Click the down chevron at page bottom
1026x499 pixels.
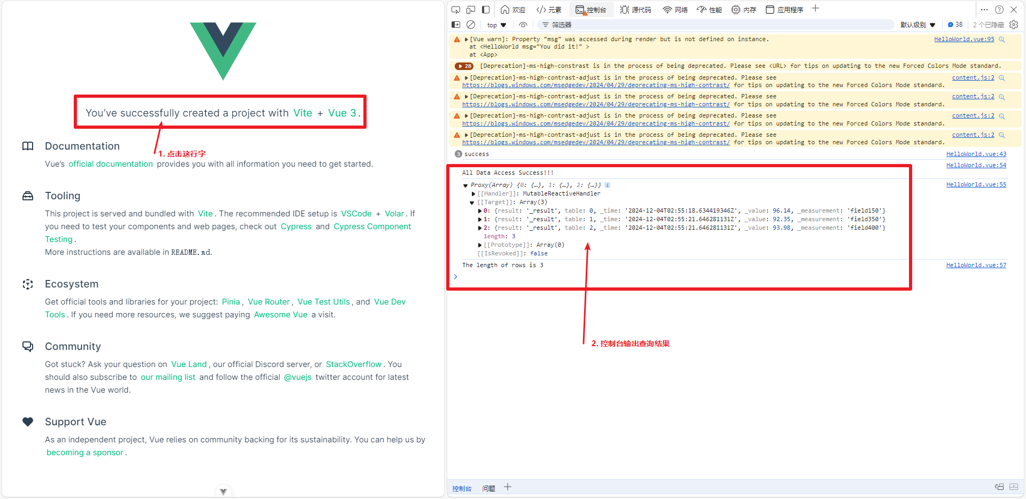(223, 492)
